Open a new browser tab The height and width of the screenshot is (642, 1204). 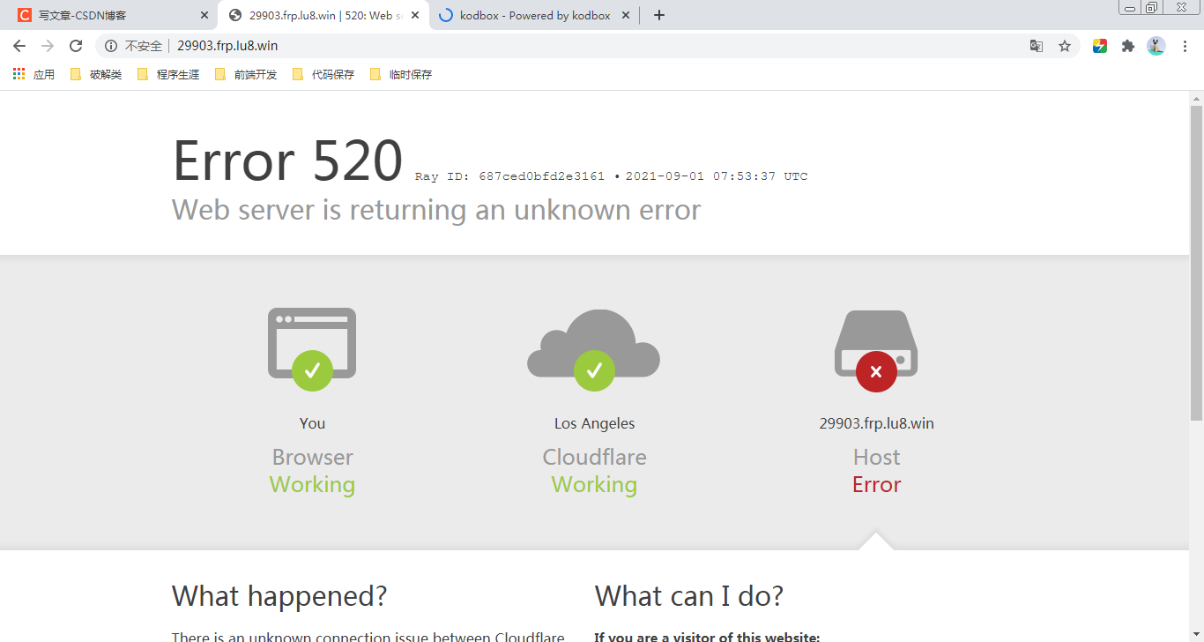[659, 15]
